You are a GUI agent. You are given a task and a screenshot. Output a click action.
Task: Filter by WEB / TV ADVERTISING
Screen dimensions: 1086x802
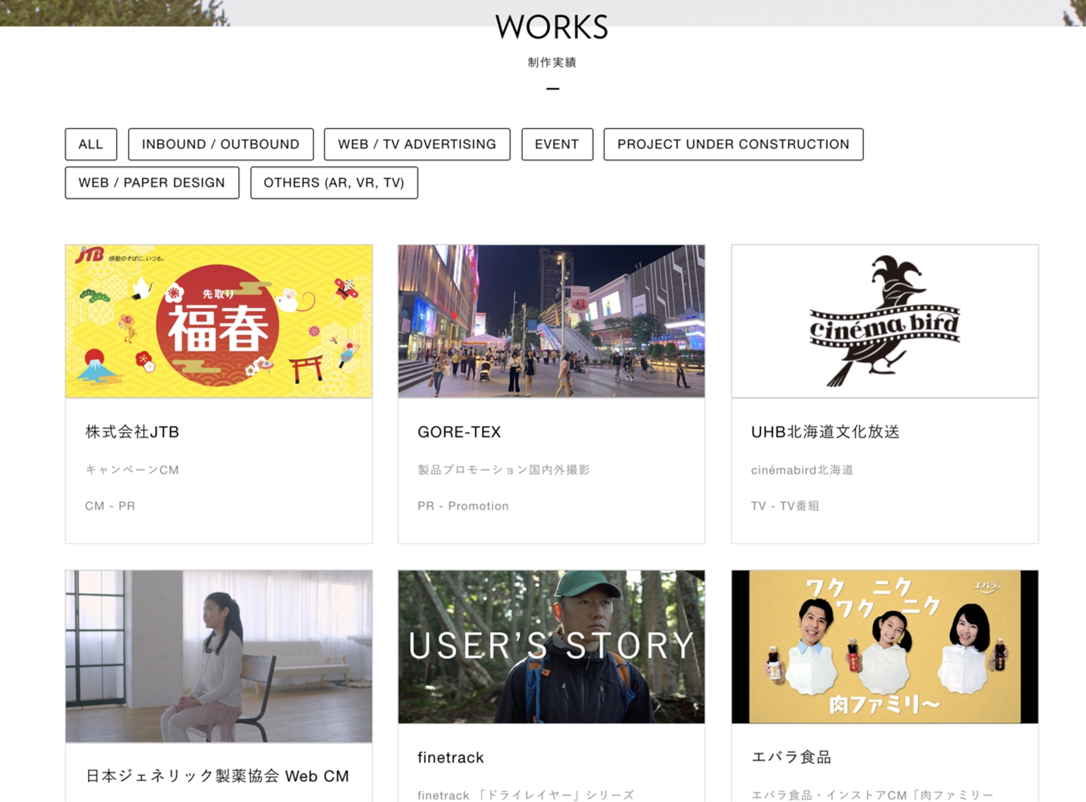(x=417, y=145)
